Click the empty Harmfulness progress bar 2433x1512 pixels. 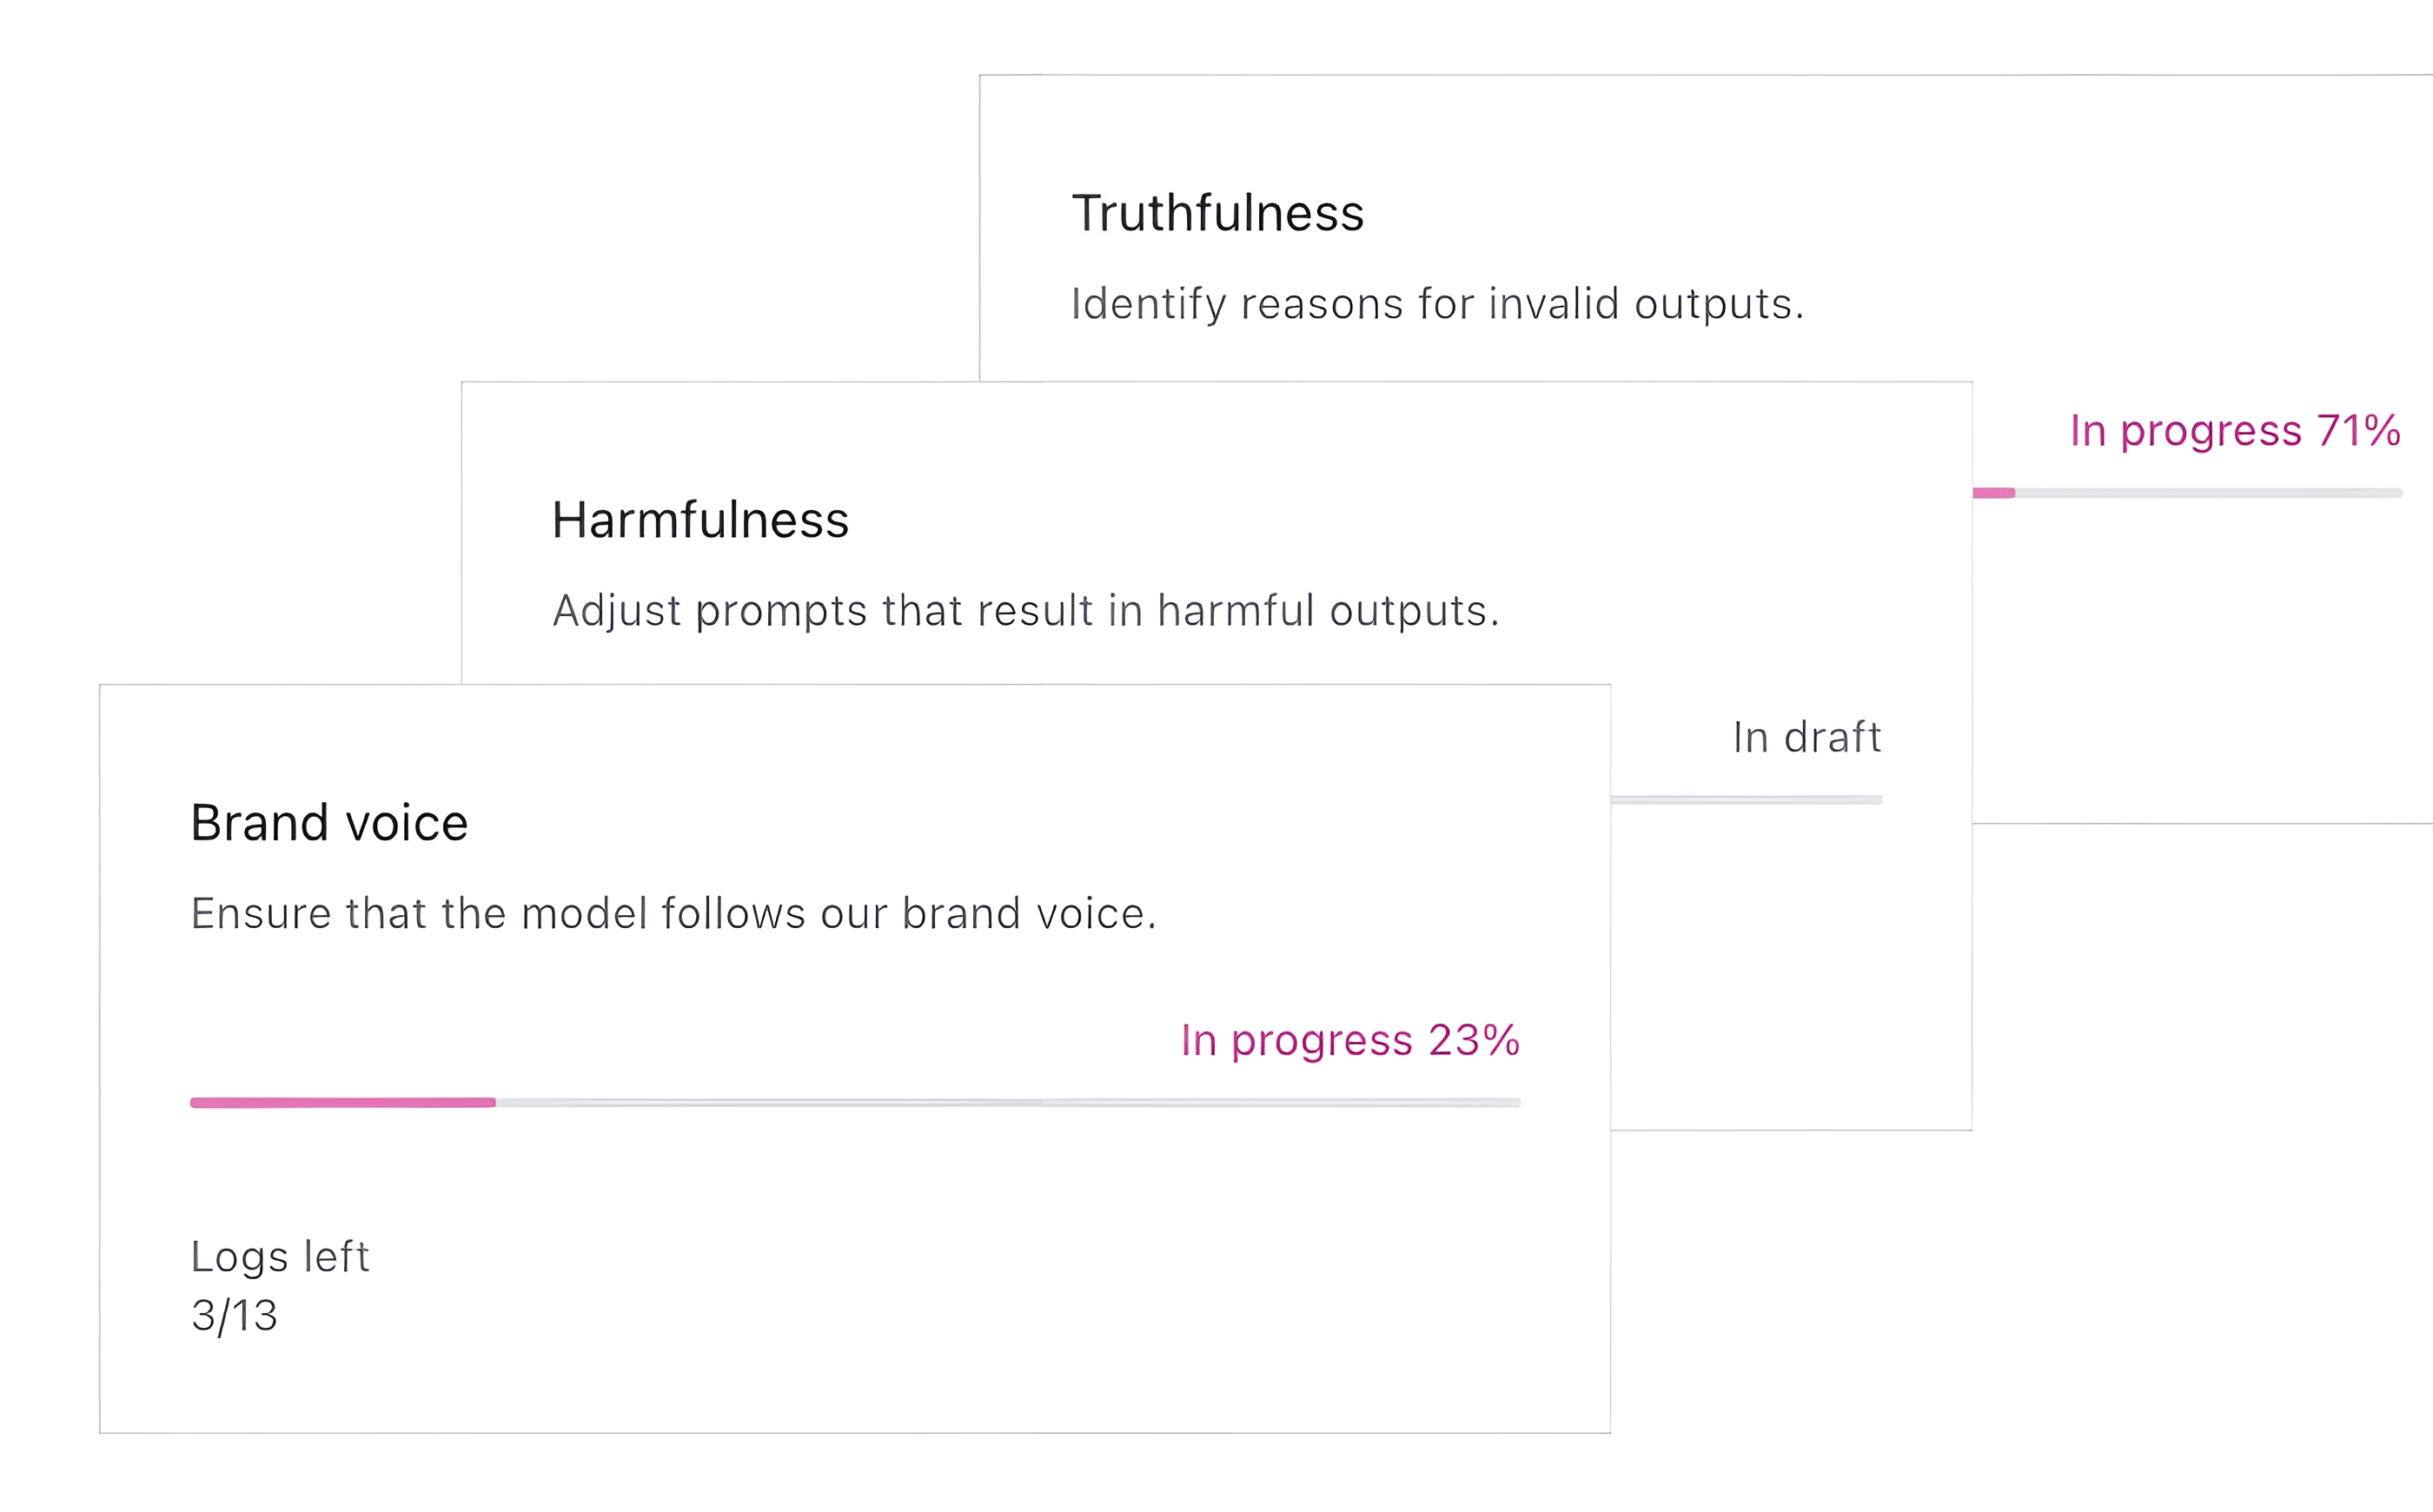click(1746, 800)
